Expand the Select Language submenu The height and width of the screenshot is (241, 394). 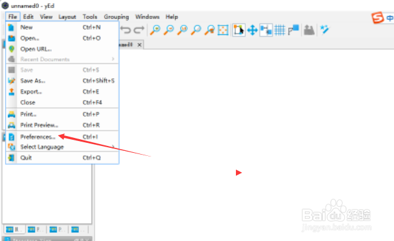click(x=62, y=147)
